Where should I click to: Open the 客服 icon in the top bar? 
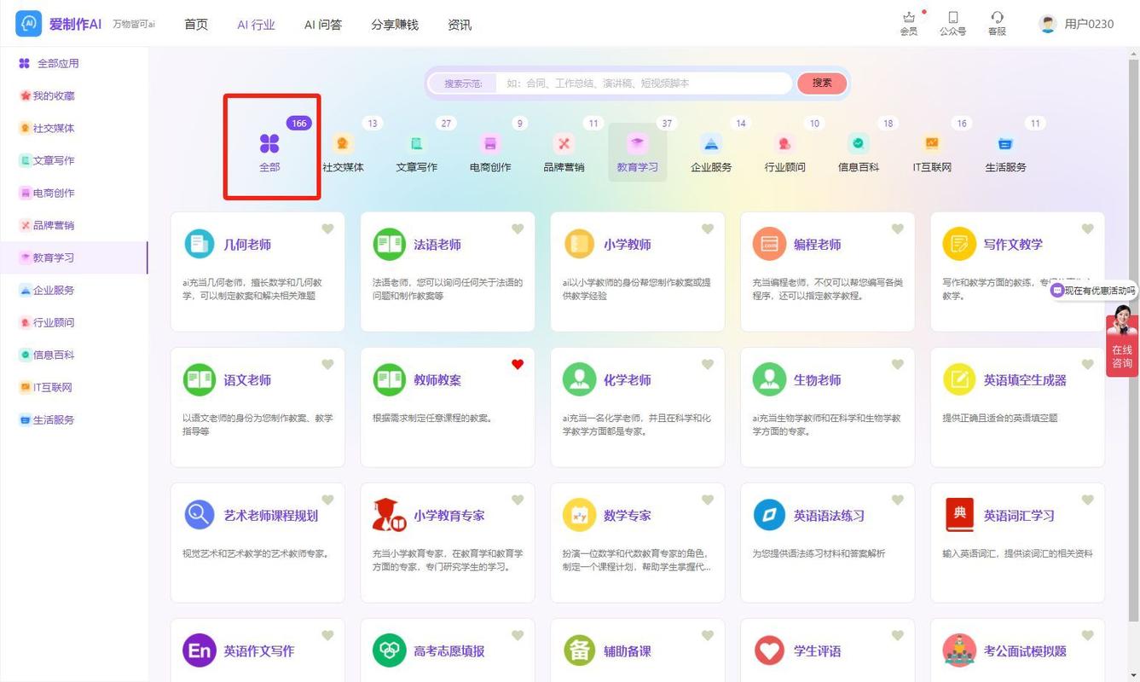point(996,23)
